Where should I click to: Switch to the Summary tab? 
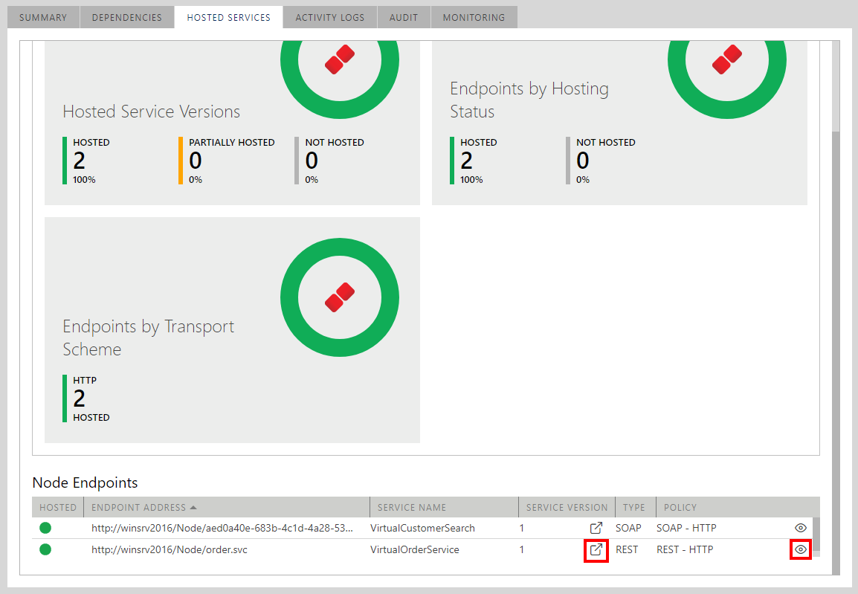(x=43, y=17)
